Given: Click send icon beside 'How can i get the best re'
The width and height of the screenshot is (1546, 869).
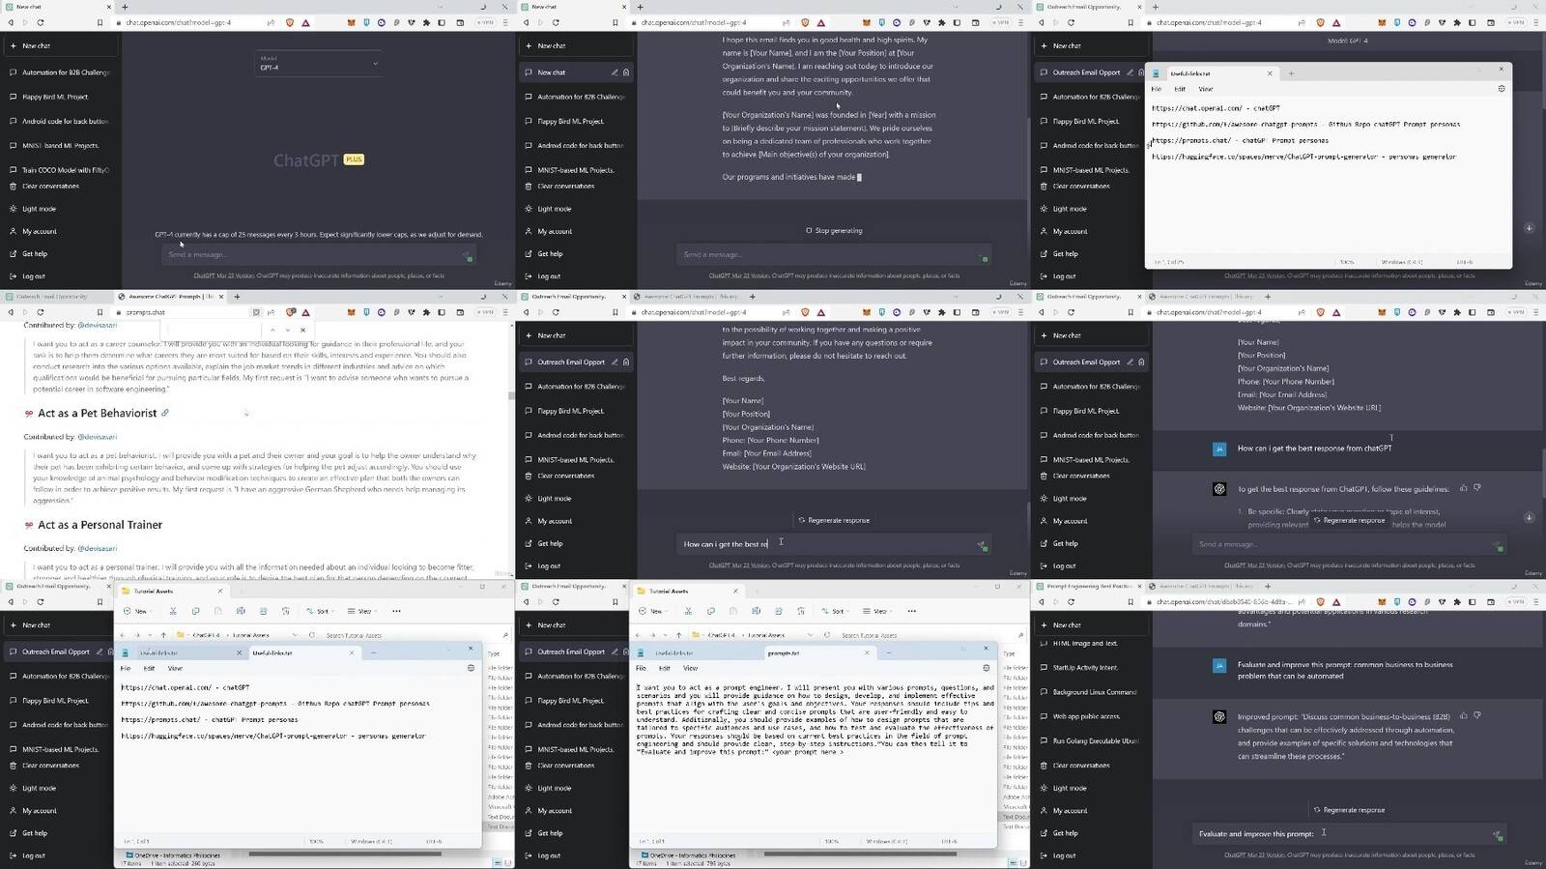Looking at the screenshot, I should (x=982, y=545).
